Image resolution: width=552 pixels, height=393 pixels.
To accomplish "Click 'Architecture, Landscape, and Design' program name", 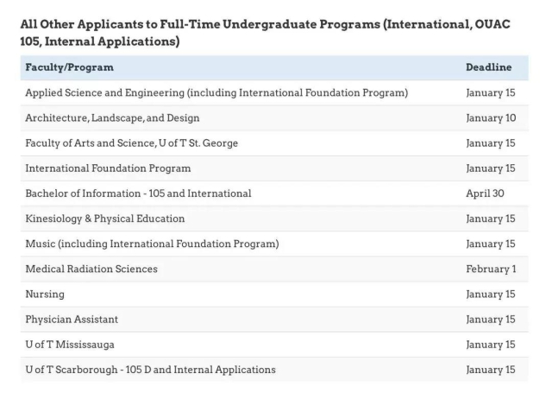I will pos(112,117).
